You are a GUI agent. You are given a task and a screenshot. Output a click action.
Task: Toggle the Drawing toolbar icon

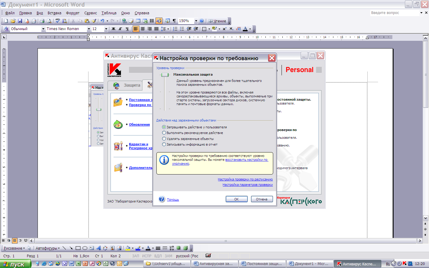click(159, 21)
